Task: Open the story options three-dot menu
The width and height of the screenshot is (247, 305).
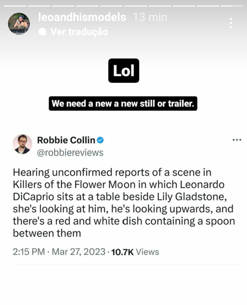Action: point(231,23)
